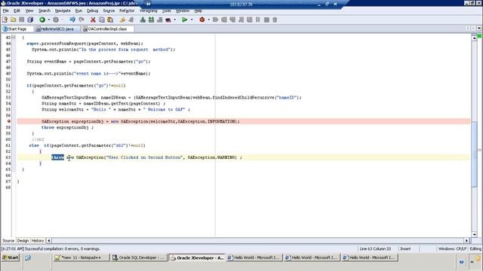The image size is (483, 271).
Task: Select the Design view tab
Action: [23, 241]
